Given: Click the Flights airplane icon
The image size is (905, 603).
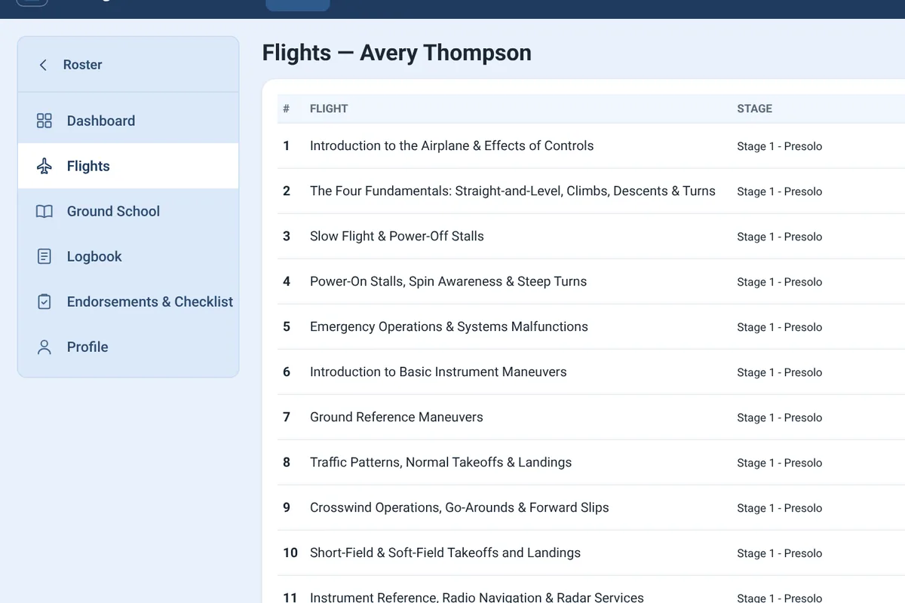Looking at the screenshot, I should point(44,166).
